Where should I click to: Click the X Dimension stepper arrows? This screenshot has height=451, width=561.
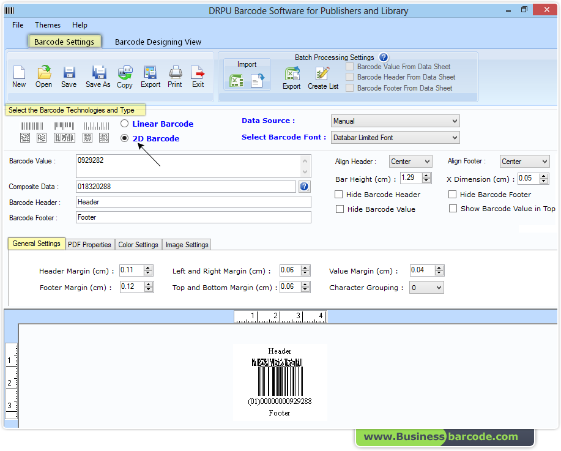pyautogui.click(x=544, y=178)
